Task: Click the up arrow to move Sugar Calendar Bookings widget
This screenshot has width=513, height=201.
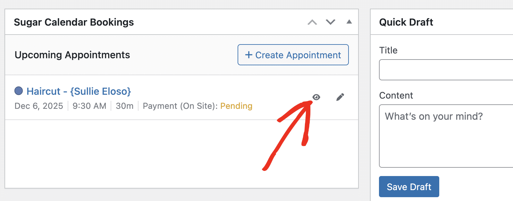Action: click(x=312, y=22)
